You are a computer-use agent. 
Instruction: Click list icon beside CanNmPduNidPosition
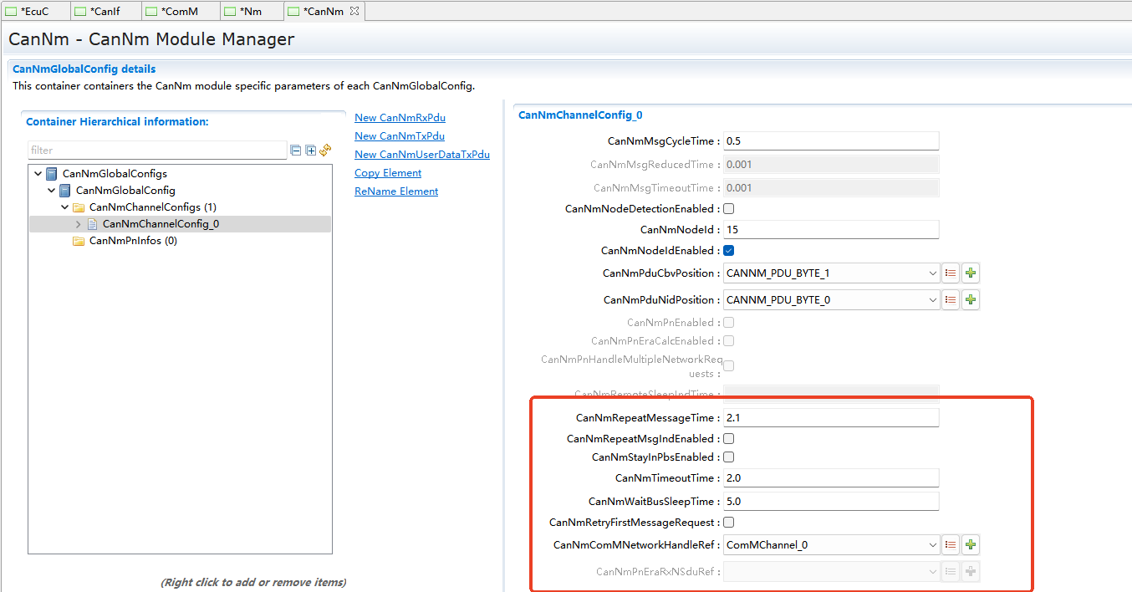click(951, 299)
